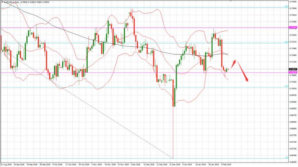
Task: Click the 0.66780 value on price axis
Action: tap(293, 155)
